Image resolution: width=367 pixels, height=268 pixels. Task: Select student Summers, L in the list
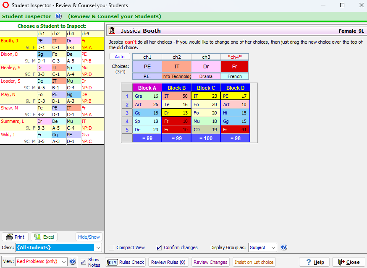click(52, 125)
